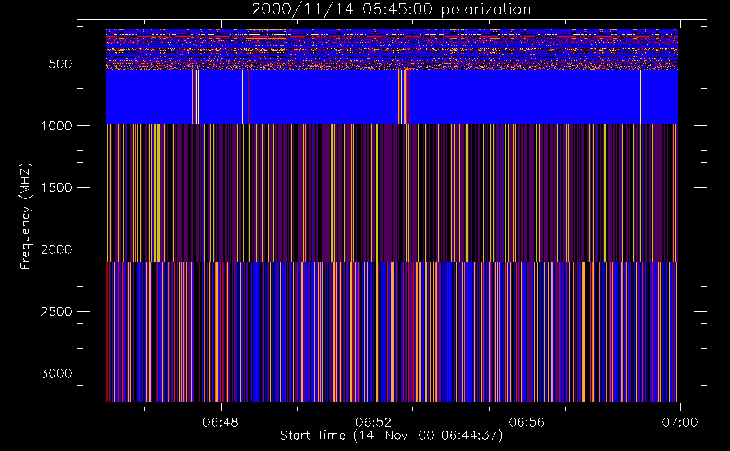Click the 3000 frequency tick label

[56, 373]
